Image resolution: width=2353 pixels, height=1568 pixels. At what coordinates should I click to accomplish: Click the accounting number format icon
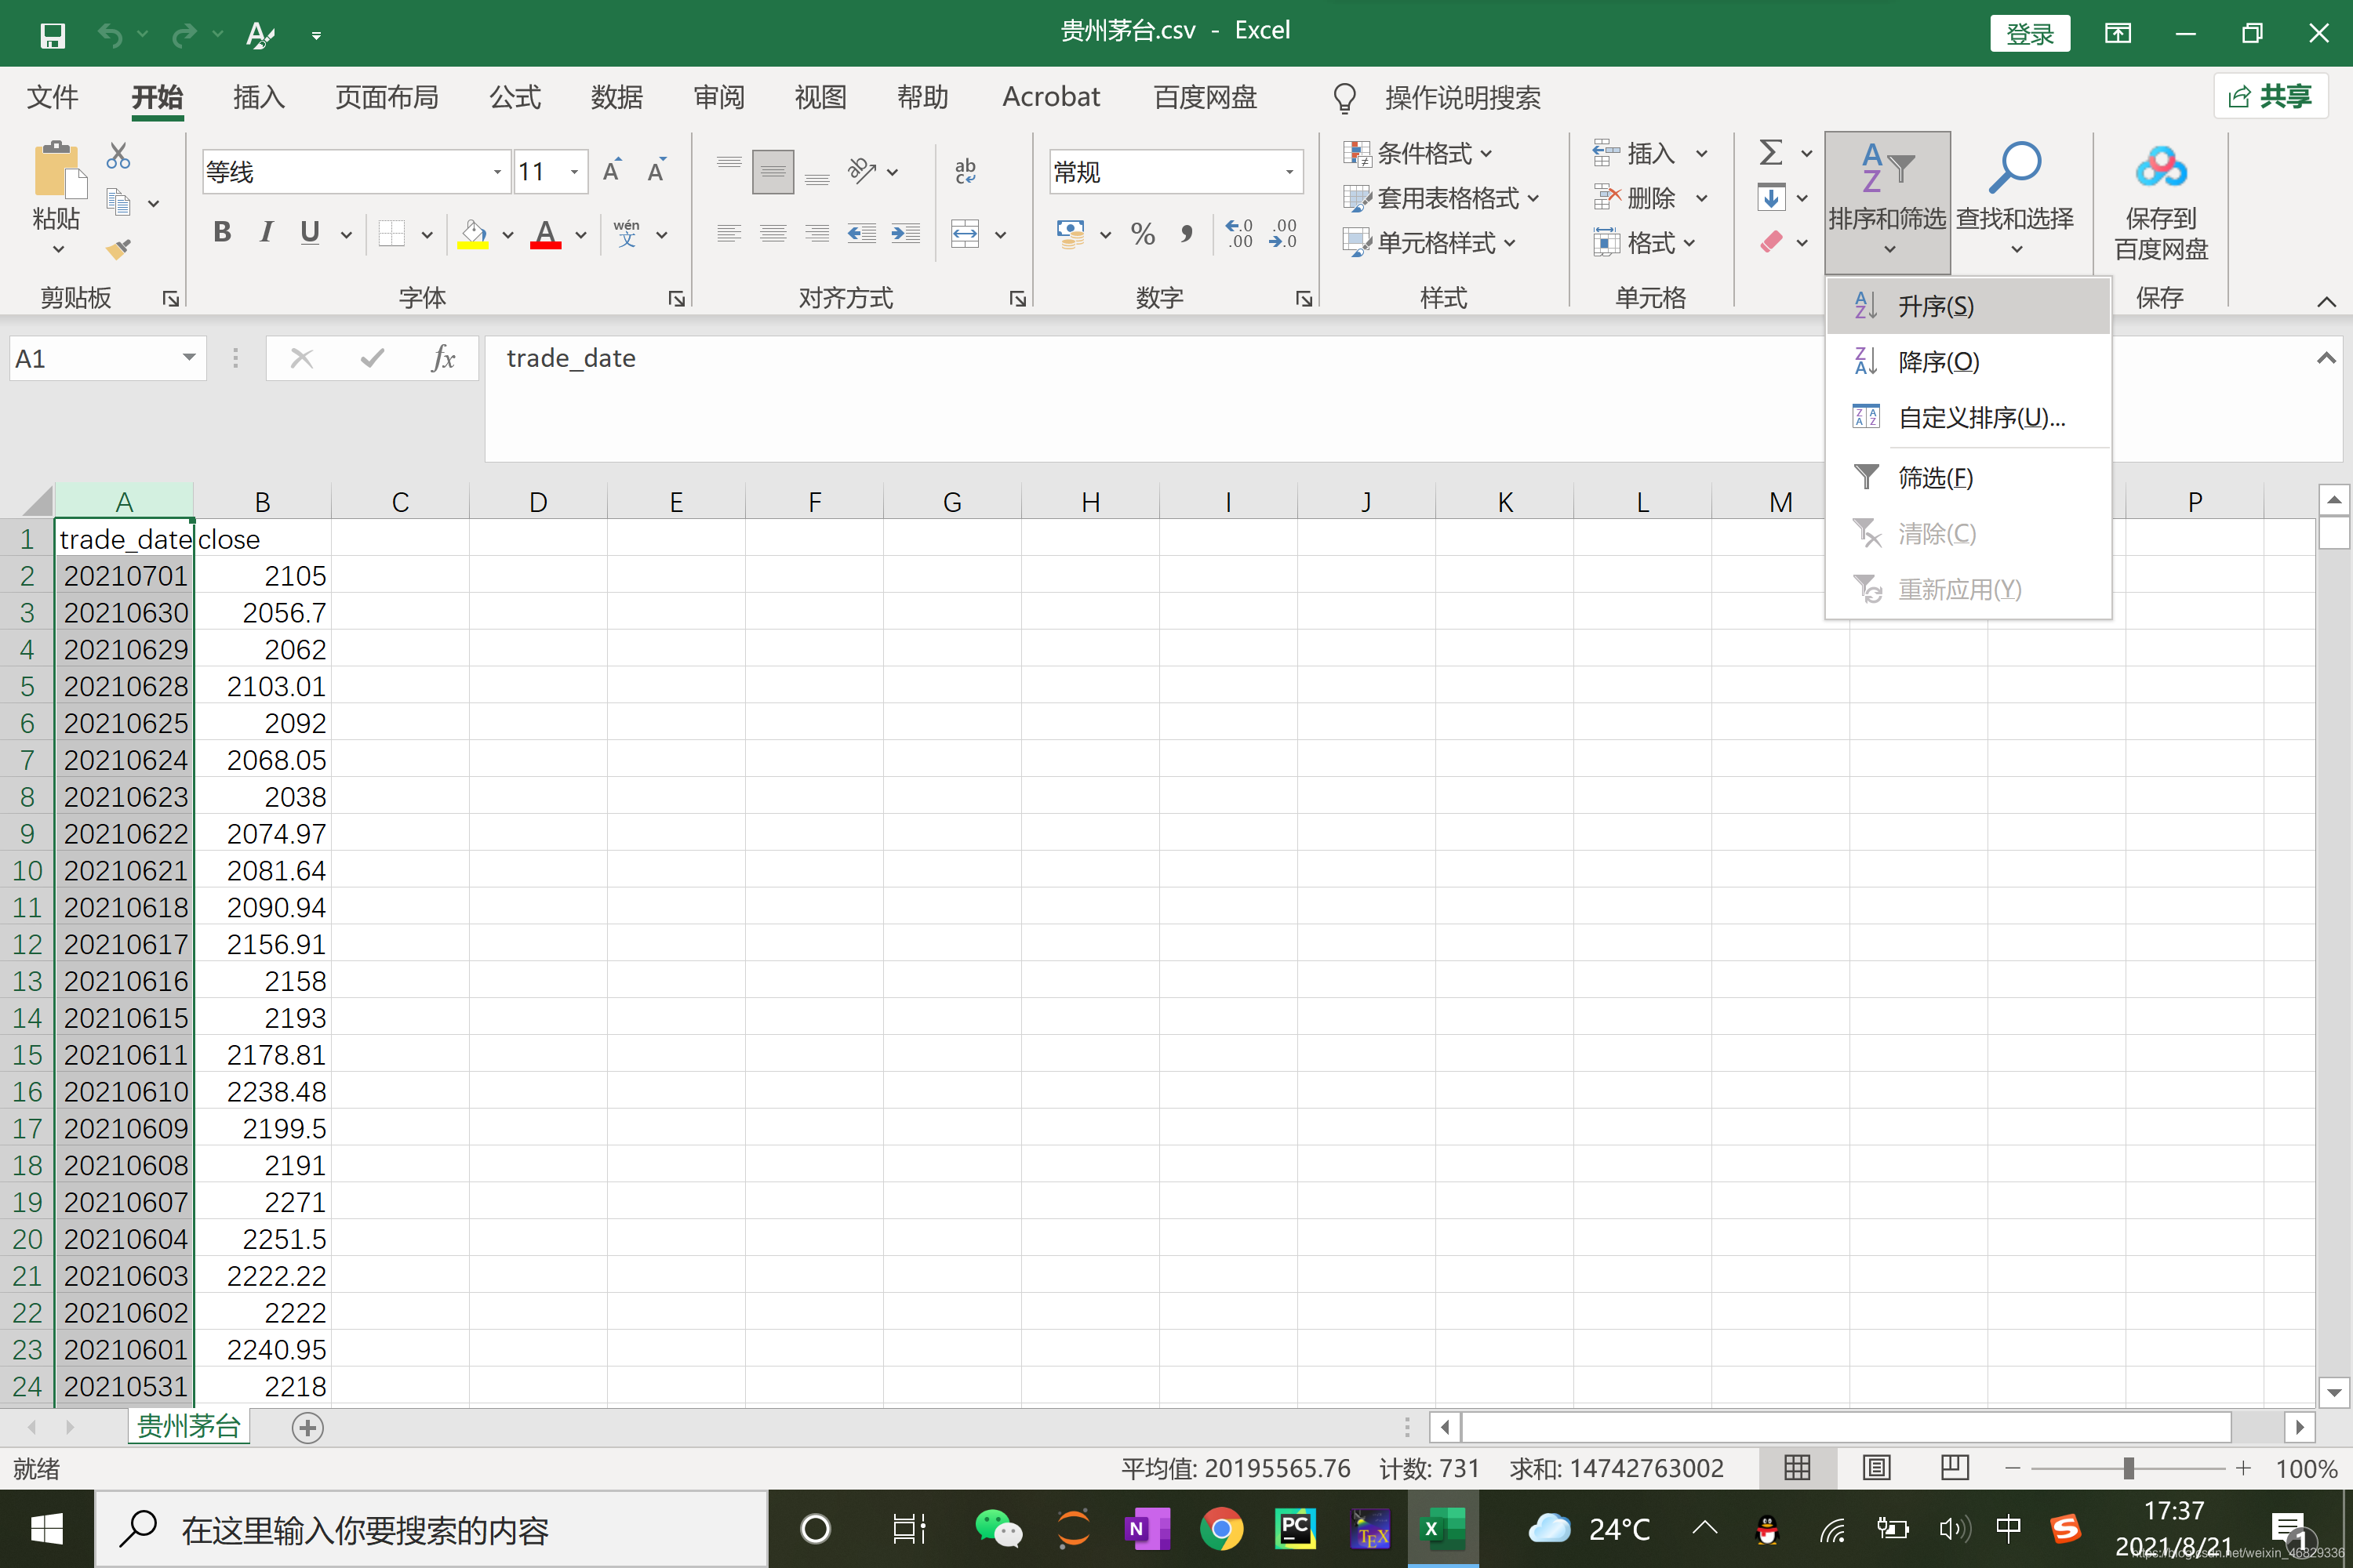pos(1071,234)
